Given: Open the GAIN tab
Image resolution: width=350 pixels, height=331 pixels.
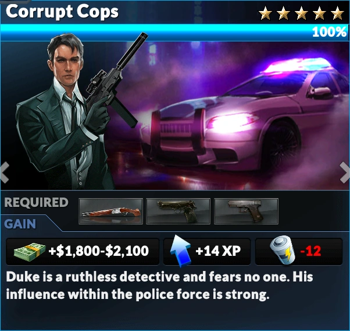Looking at the screenshot, I should [x=20, y=224].
